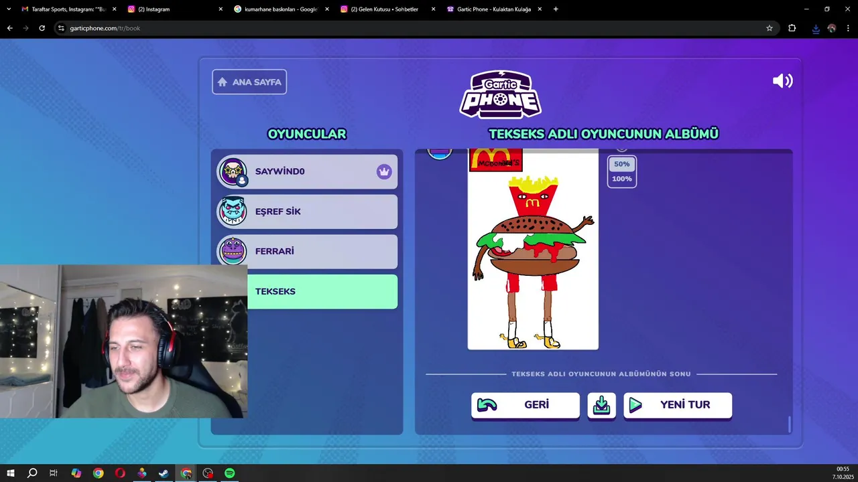Viewport: 858px width, 482px height.
Task: Open Copilot from the taskbar
Action: pos(76,473)
